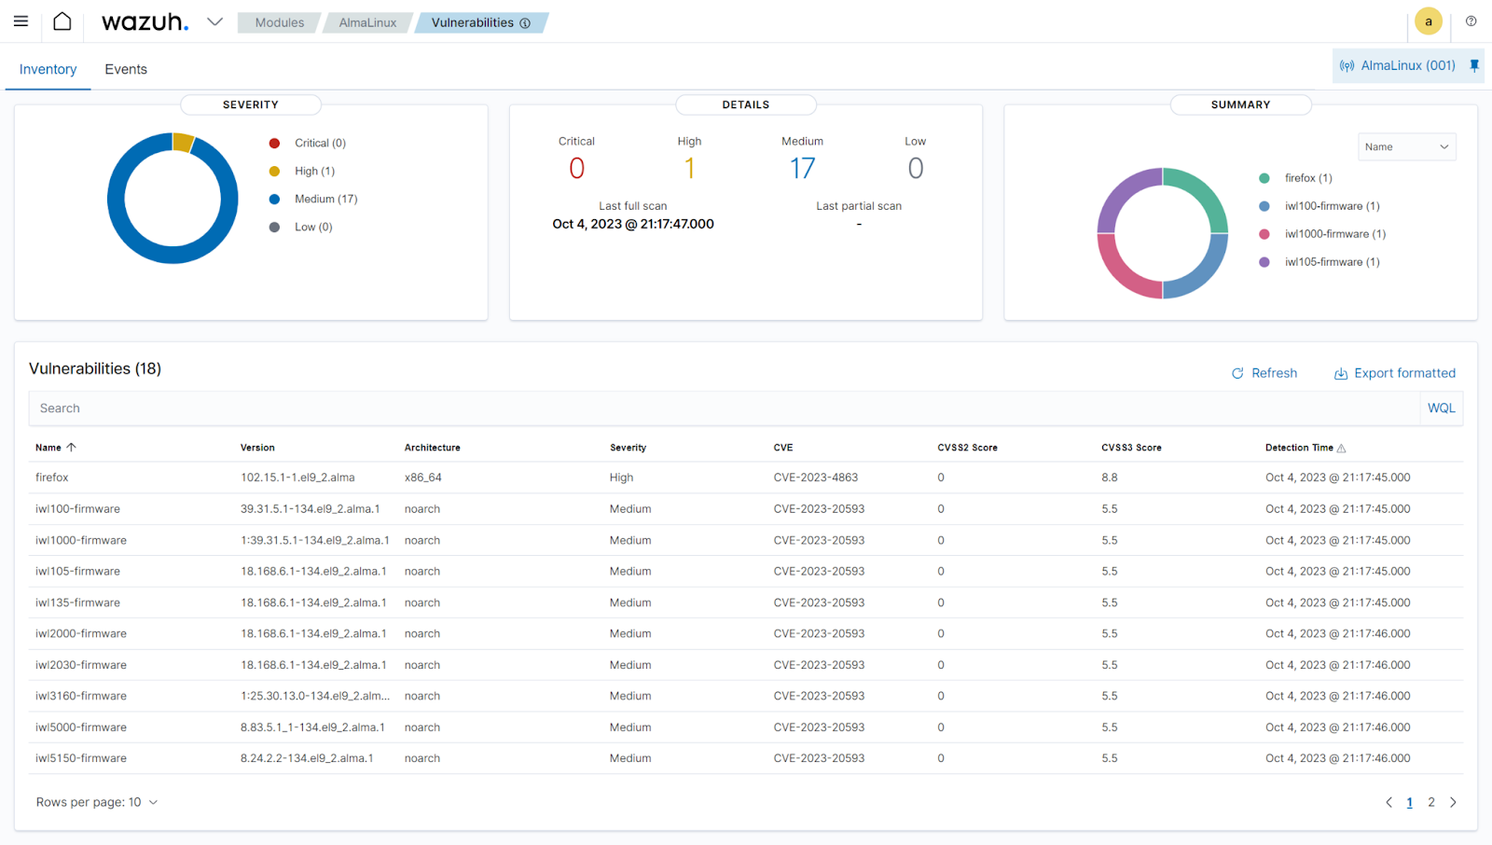
Task: Click the firefox (1) legend dot
Action: coord(1264,178)
